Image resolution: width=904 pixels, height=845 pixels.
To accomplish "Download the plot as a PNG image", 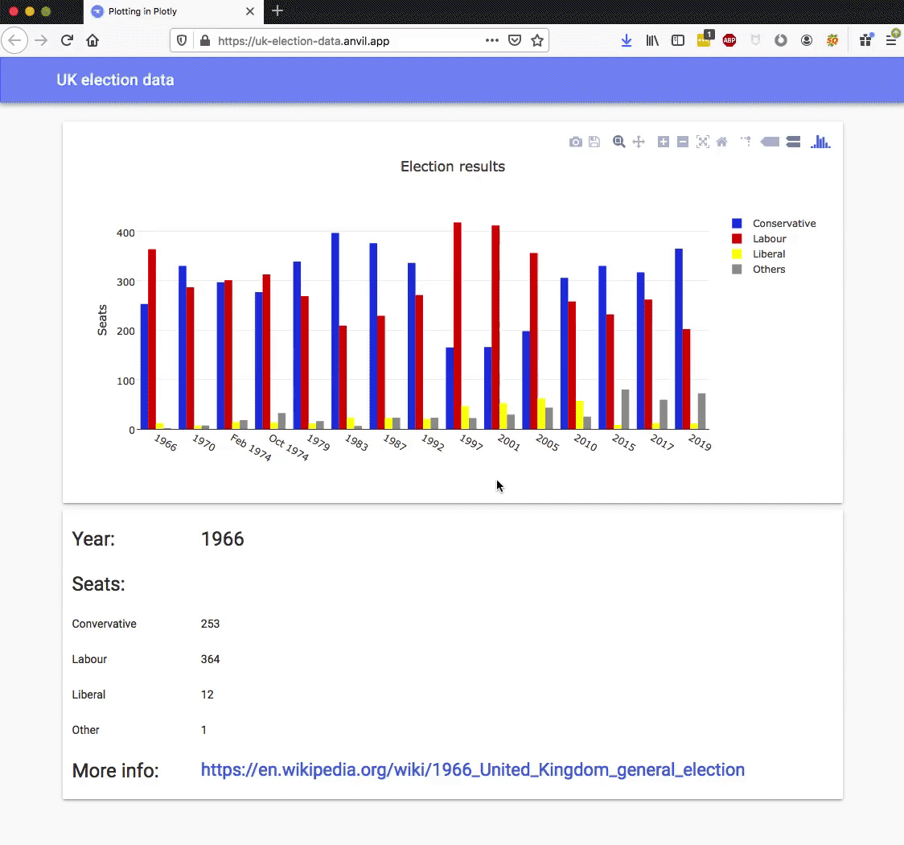I will click(576, 142).
